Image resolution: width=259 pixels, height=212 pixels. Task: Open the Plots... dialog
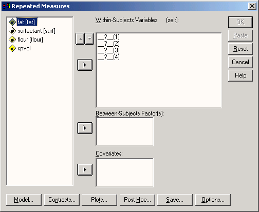[x=99, y=200]
